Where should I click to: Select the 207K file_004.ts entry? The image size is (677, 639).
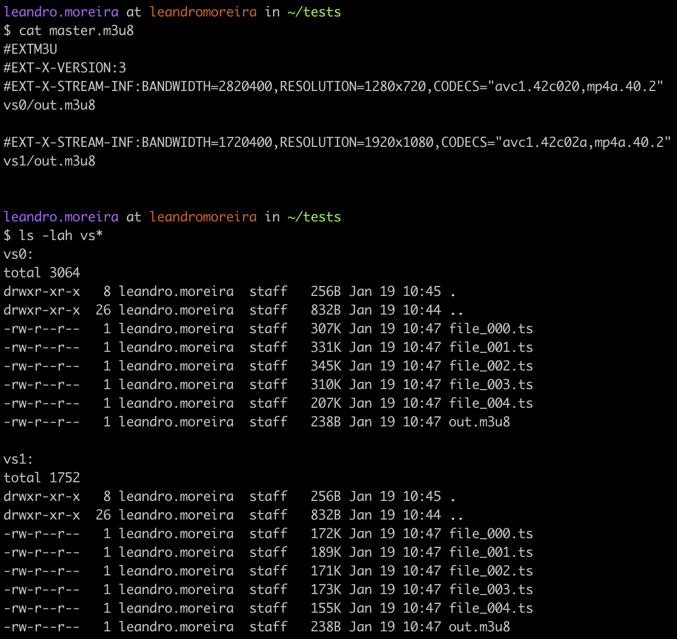[490, 403]
